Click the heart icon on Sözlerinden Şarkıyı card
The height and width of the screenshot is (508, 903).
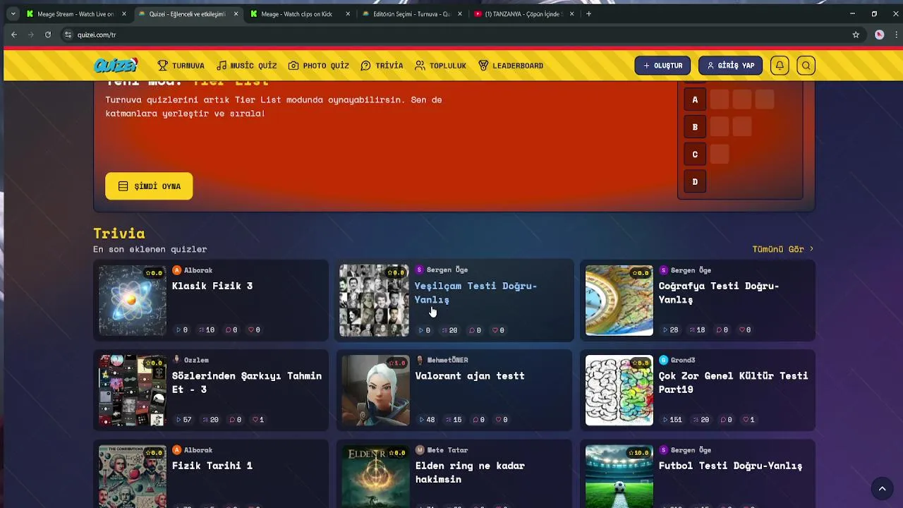point(255,420)
